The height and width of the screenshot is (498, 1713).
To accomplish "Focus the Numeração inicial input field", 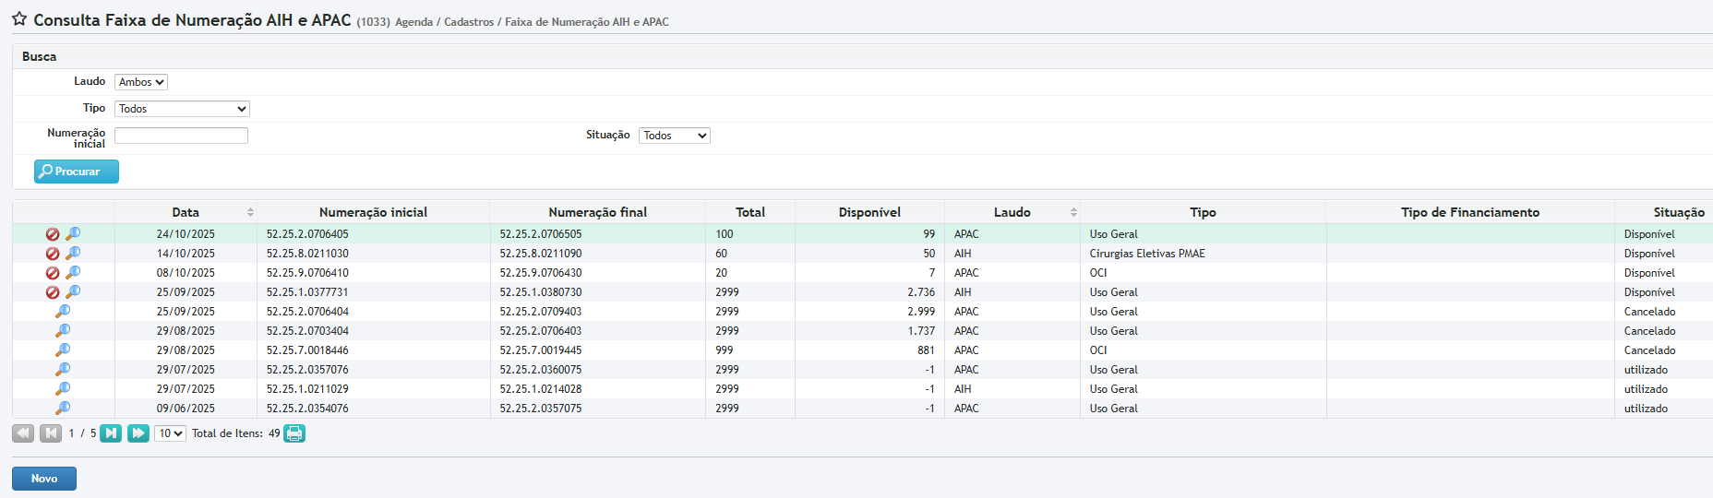I will click(181, 136).
